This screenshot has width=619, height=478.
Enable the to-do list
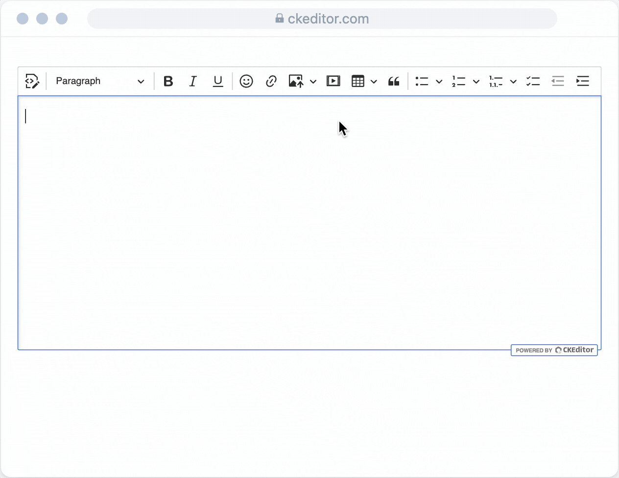coord(533,81)
